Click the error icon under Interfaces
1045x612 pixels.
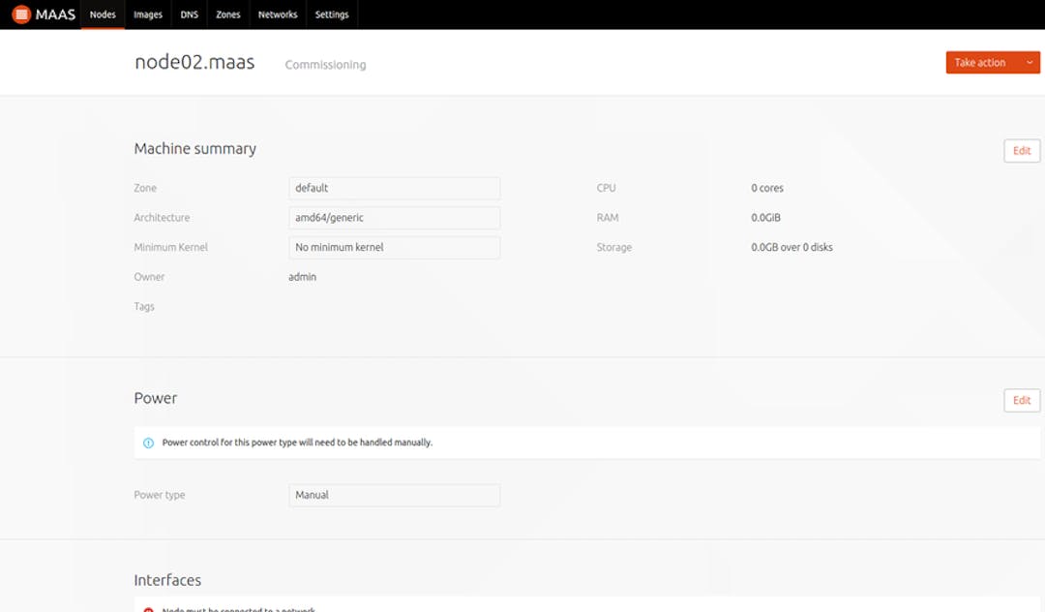pos(148,609)
